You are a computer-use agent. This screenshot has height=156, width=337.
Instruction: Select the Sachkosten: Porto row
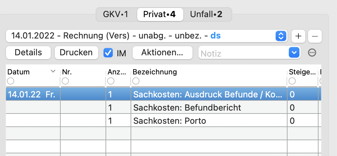coord(164,121)
